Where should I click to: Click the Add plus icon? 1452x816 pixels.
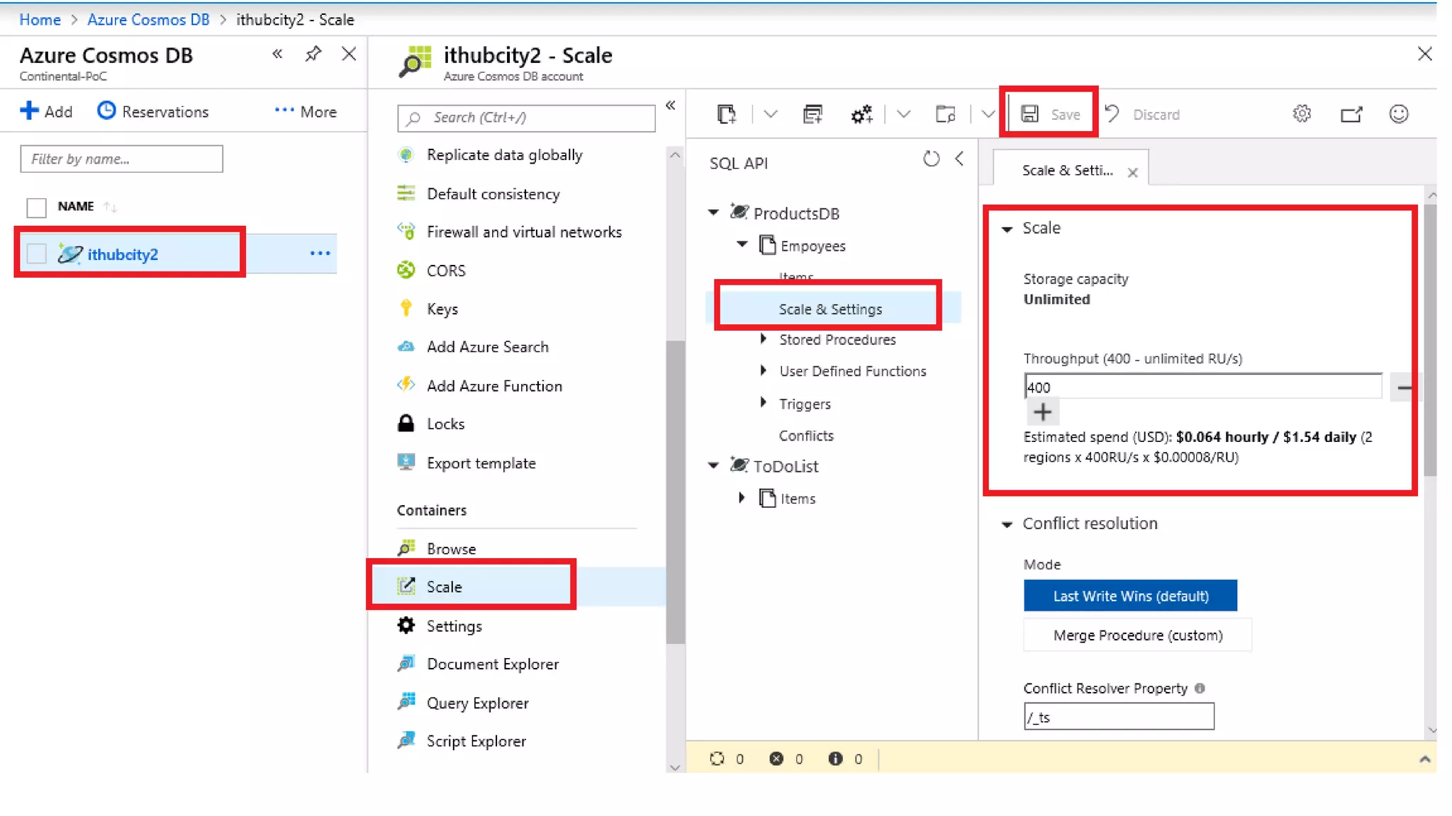tap(29, 110)
